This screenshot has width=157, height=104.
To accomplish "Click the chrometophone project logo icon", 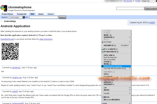I will pyautogui.click(x=4, y=8).
